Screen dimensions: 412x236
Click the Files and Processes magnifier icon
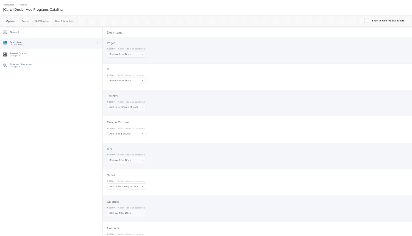[x=5, y=65]
